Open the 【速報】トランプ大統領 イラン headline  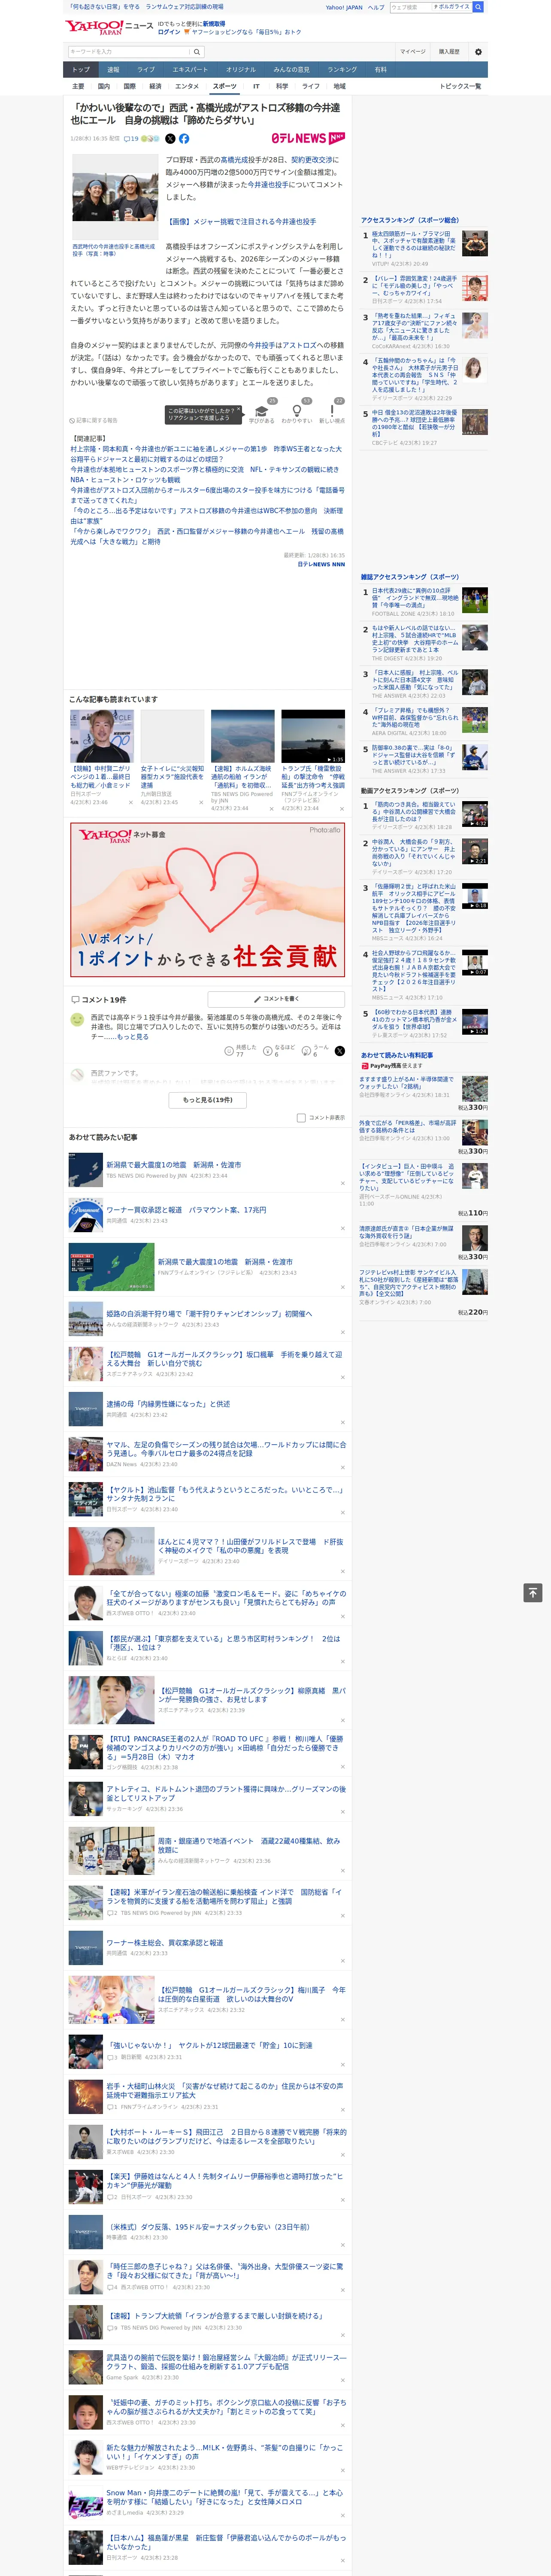[x=215, y=2315]
